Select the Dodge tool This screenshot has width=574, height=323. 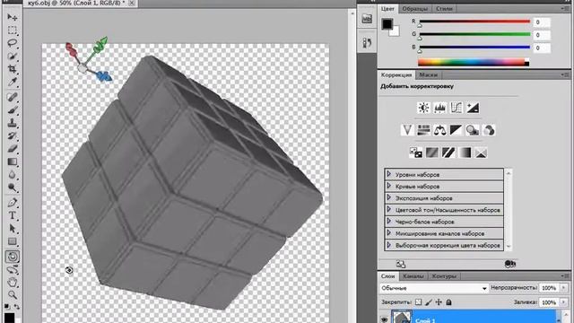(x=12, y=188)
